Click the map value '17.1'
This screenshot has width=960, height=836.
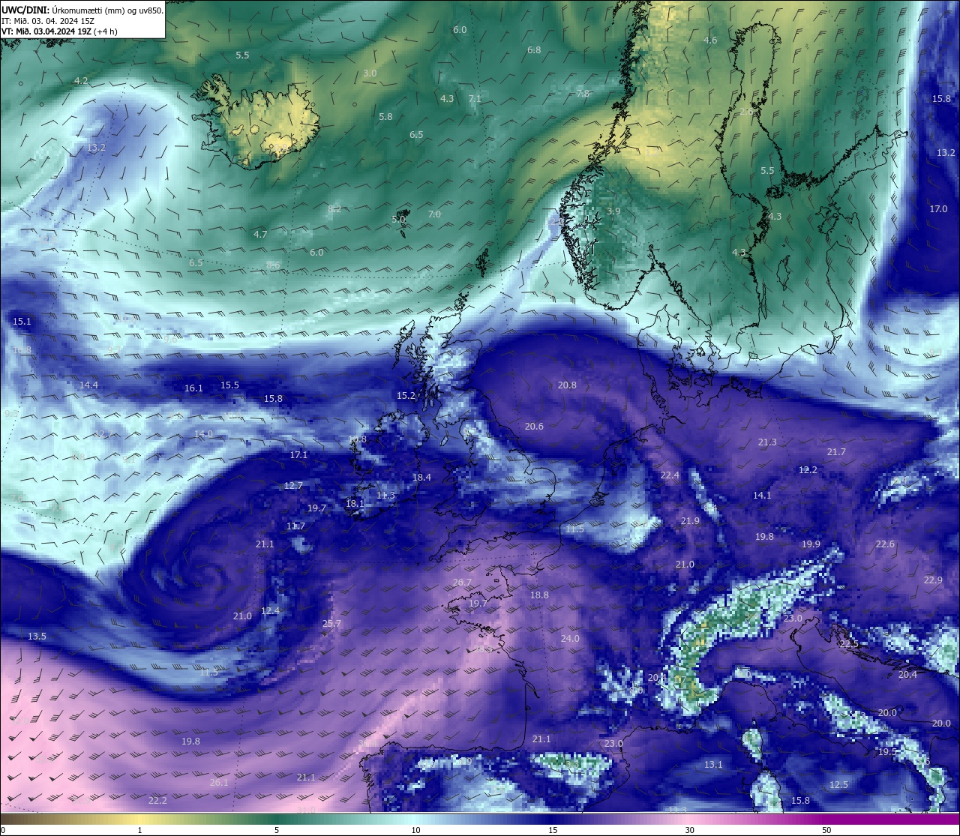[298, 455]
